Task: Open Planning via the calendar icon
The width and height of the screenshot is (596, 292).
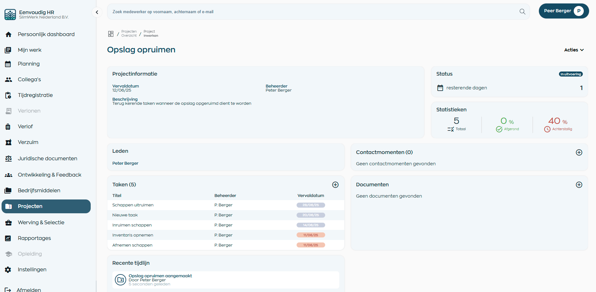Action: (8, 64)
